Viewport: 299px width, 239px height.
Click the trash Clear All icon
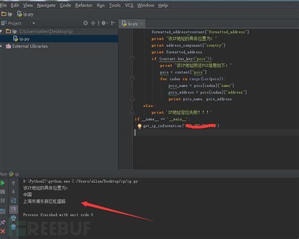pyautogui.click(x=13, y=227)
